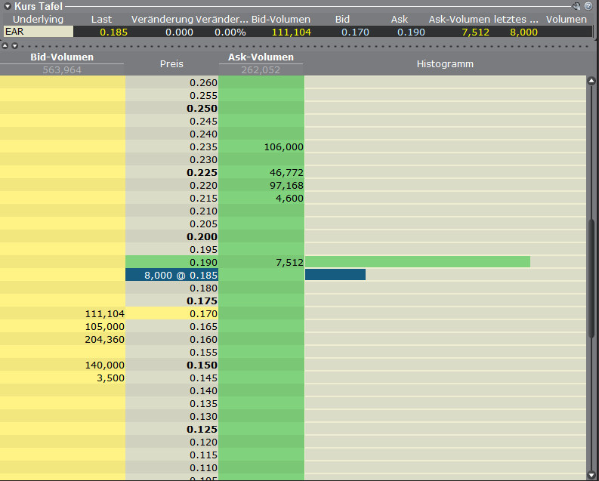
Task: Open the wrench configuration icon
Action: (578, 6)
